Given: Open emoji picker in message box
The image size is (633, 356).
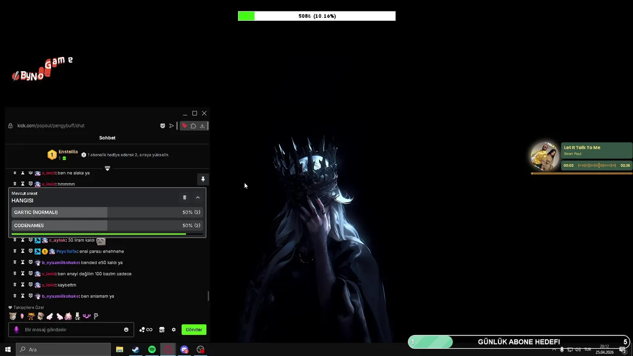Looking at the screenshot, I should (126, 330).
